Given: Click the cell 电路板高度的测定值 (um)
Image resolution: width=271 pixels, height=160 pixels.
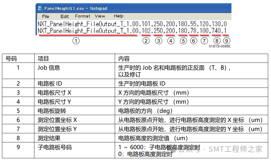Looking at the screenshot, I should pos(191,138).
